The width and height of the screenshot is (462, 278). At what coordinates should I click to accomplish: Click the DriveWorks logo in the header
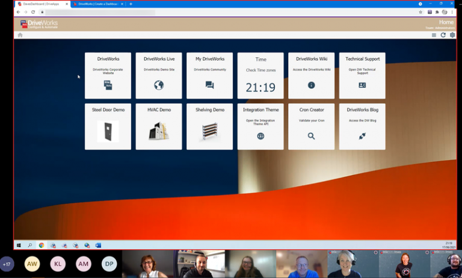point(39,24)
